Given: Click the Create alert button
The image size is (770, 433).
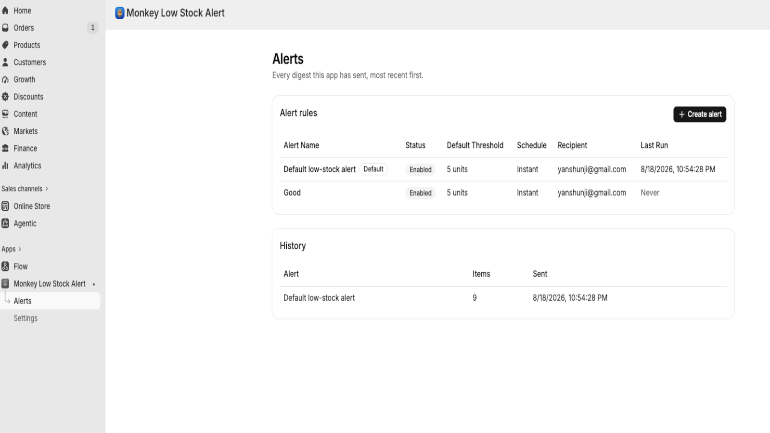Looking at the screenshot, I should (x=700, y=115).
